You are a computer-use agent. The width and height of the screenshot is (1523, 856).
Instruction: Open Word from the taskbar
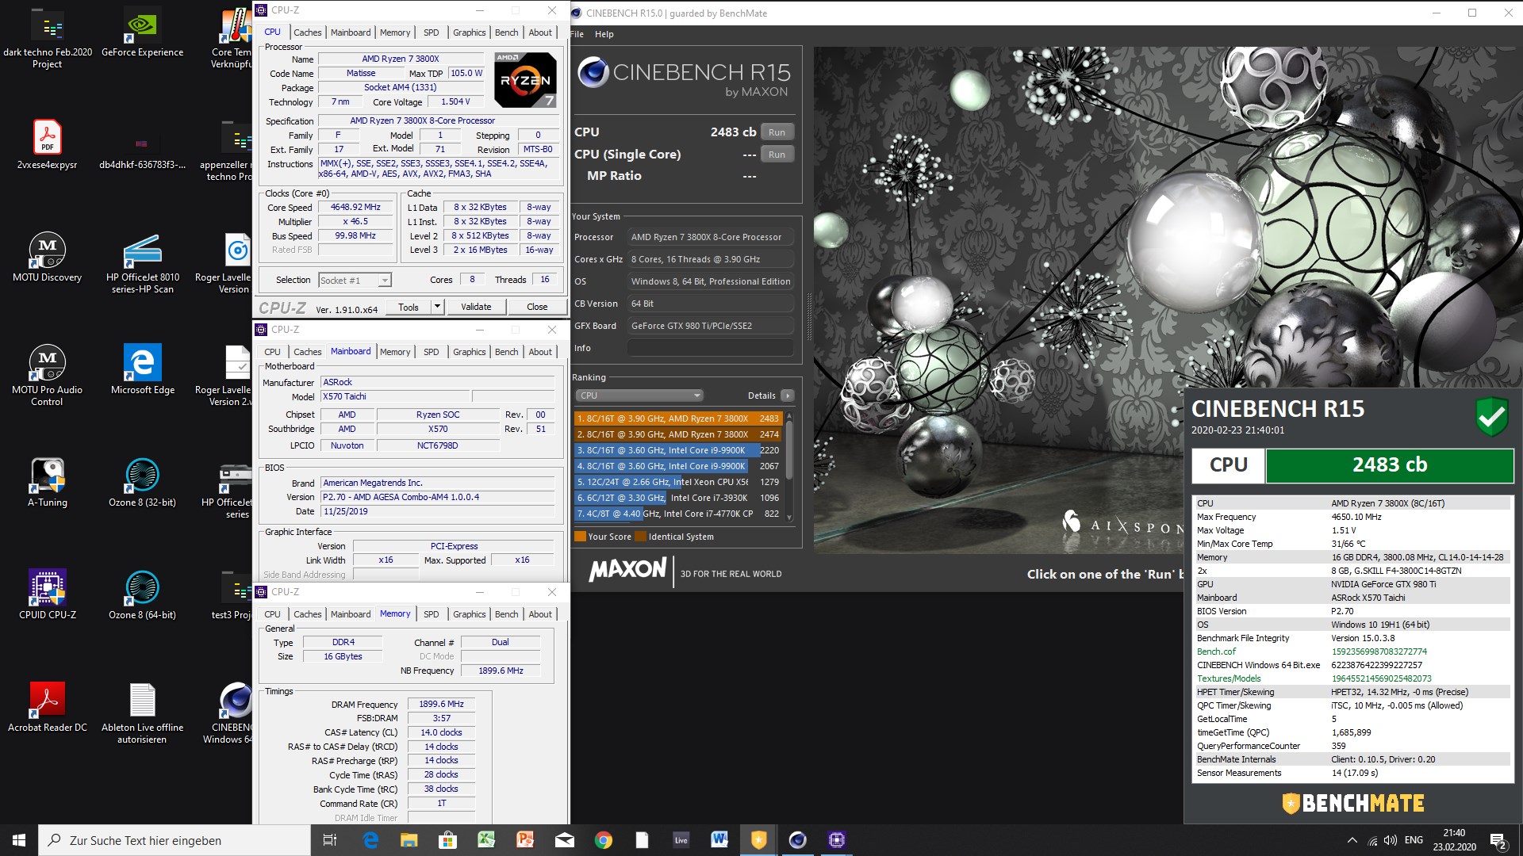click(719, 840)
